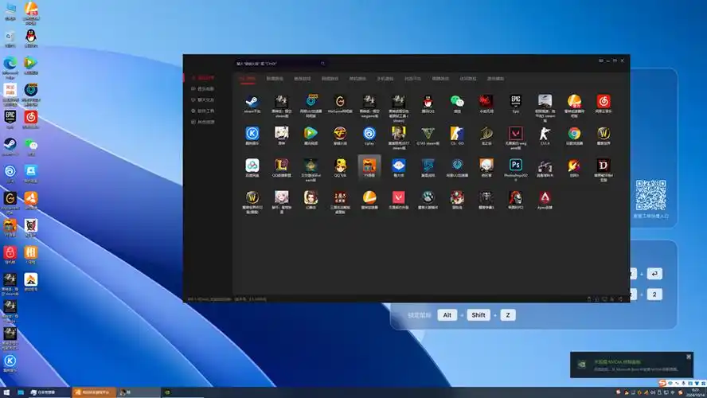Open Photoshop from the launcher grid
Viewport: 707px width, 398px height.
pos(516,165)
